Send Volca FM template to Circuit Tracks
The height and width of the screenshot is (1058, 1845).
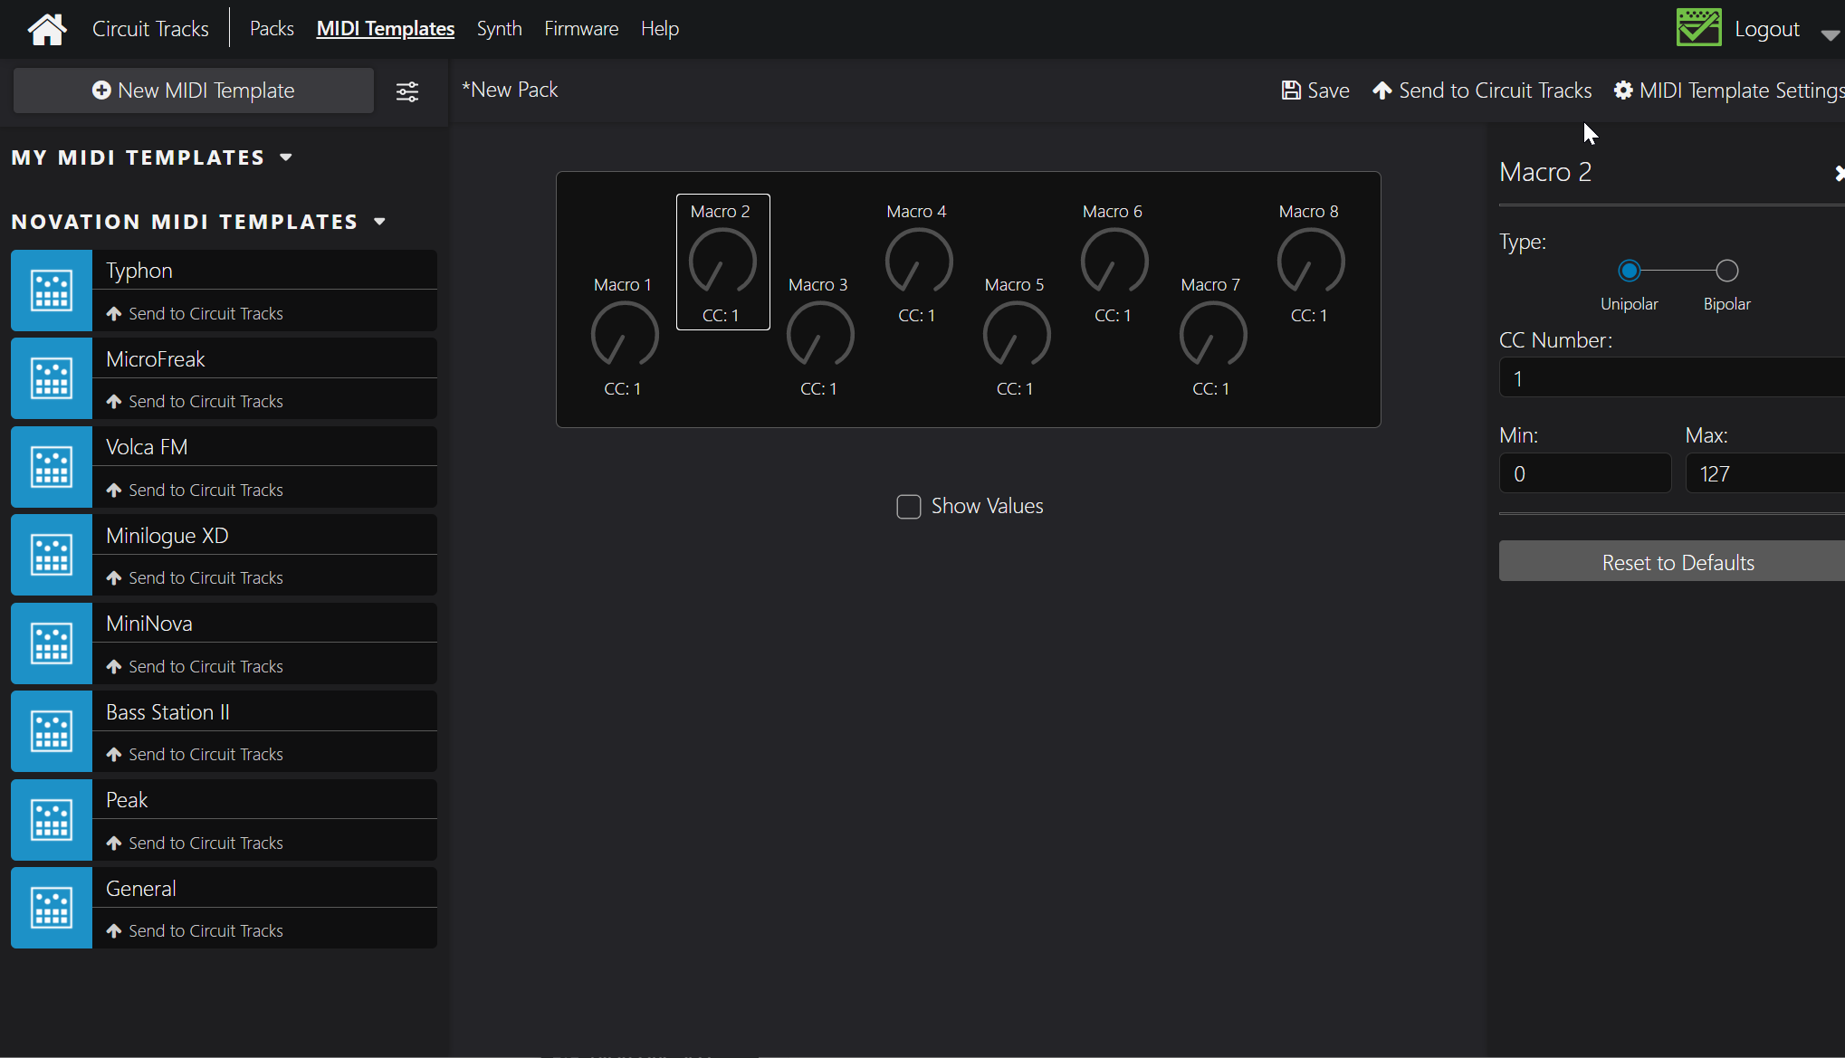[x=195, y=490]
